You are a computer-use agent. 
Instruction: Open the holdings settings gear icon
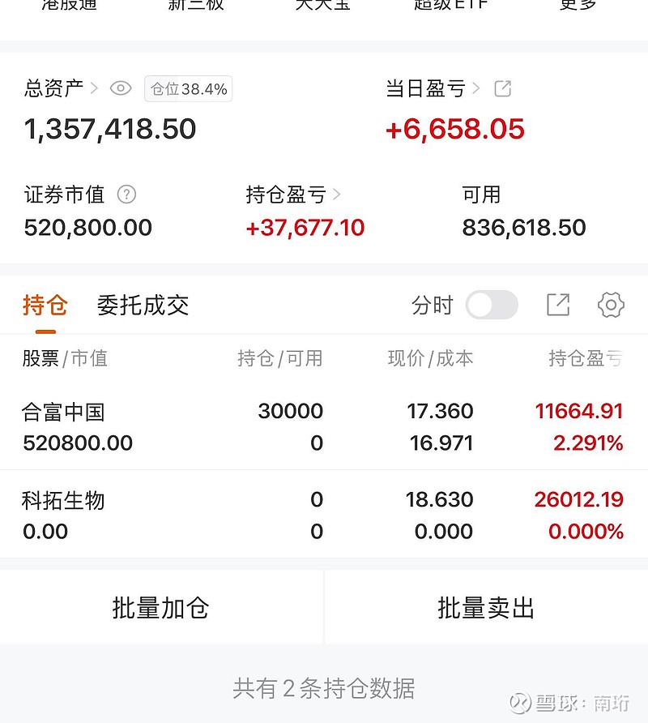tap(611, 305)
